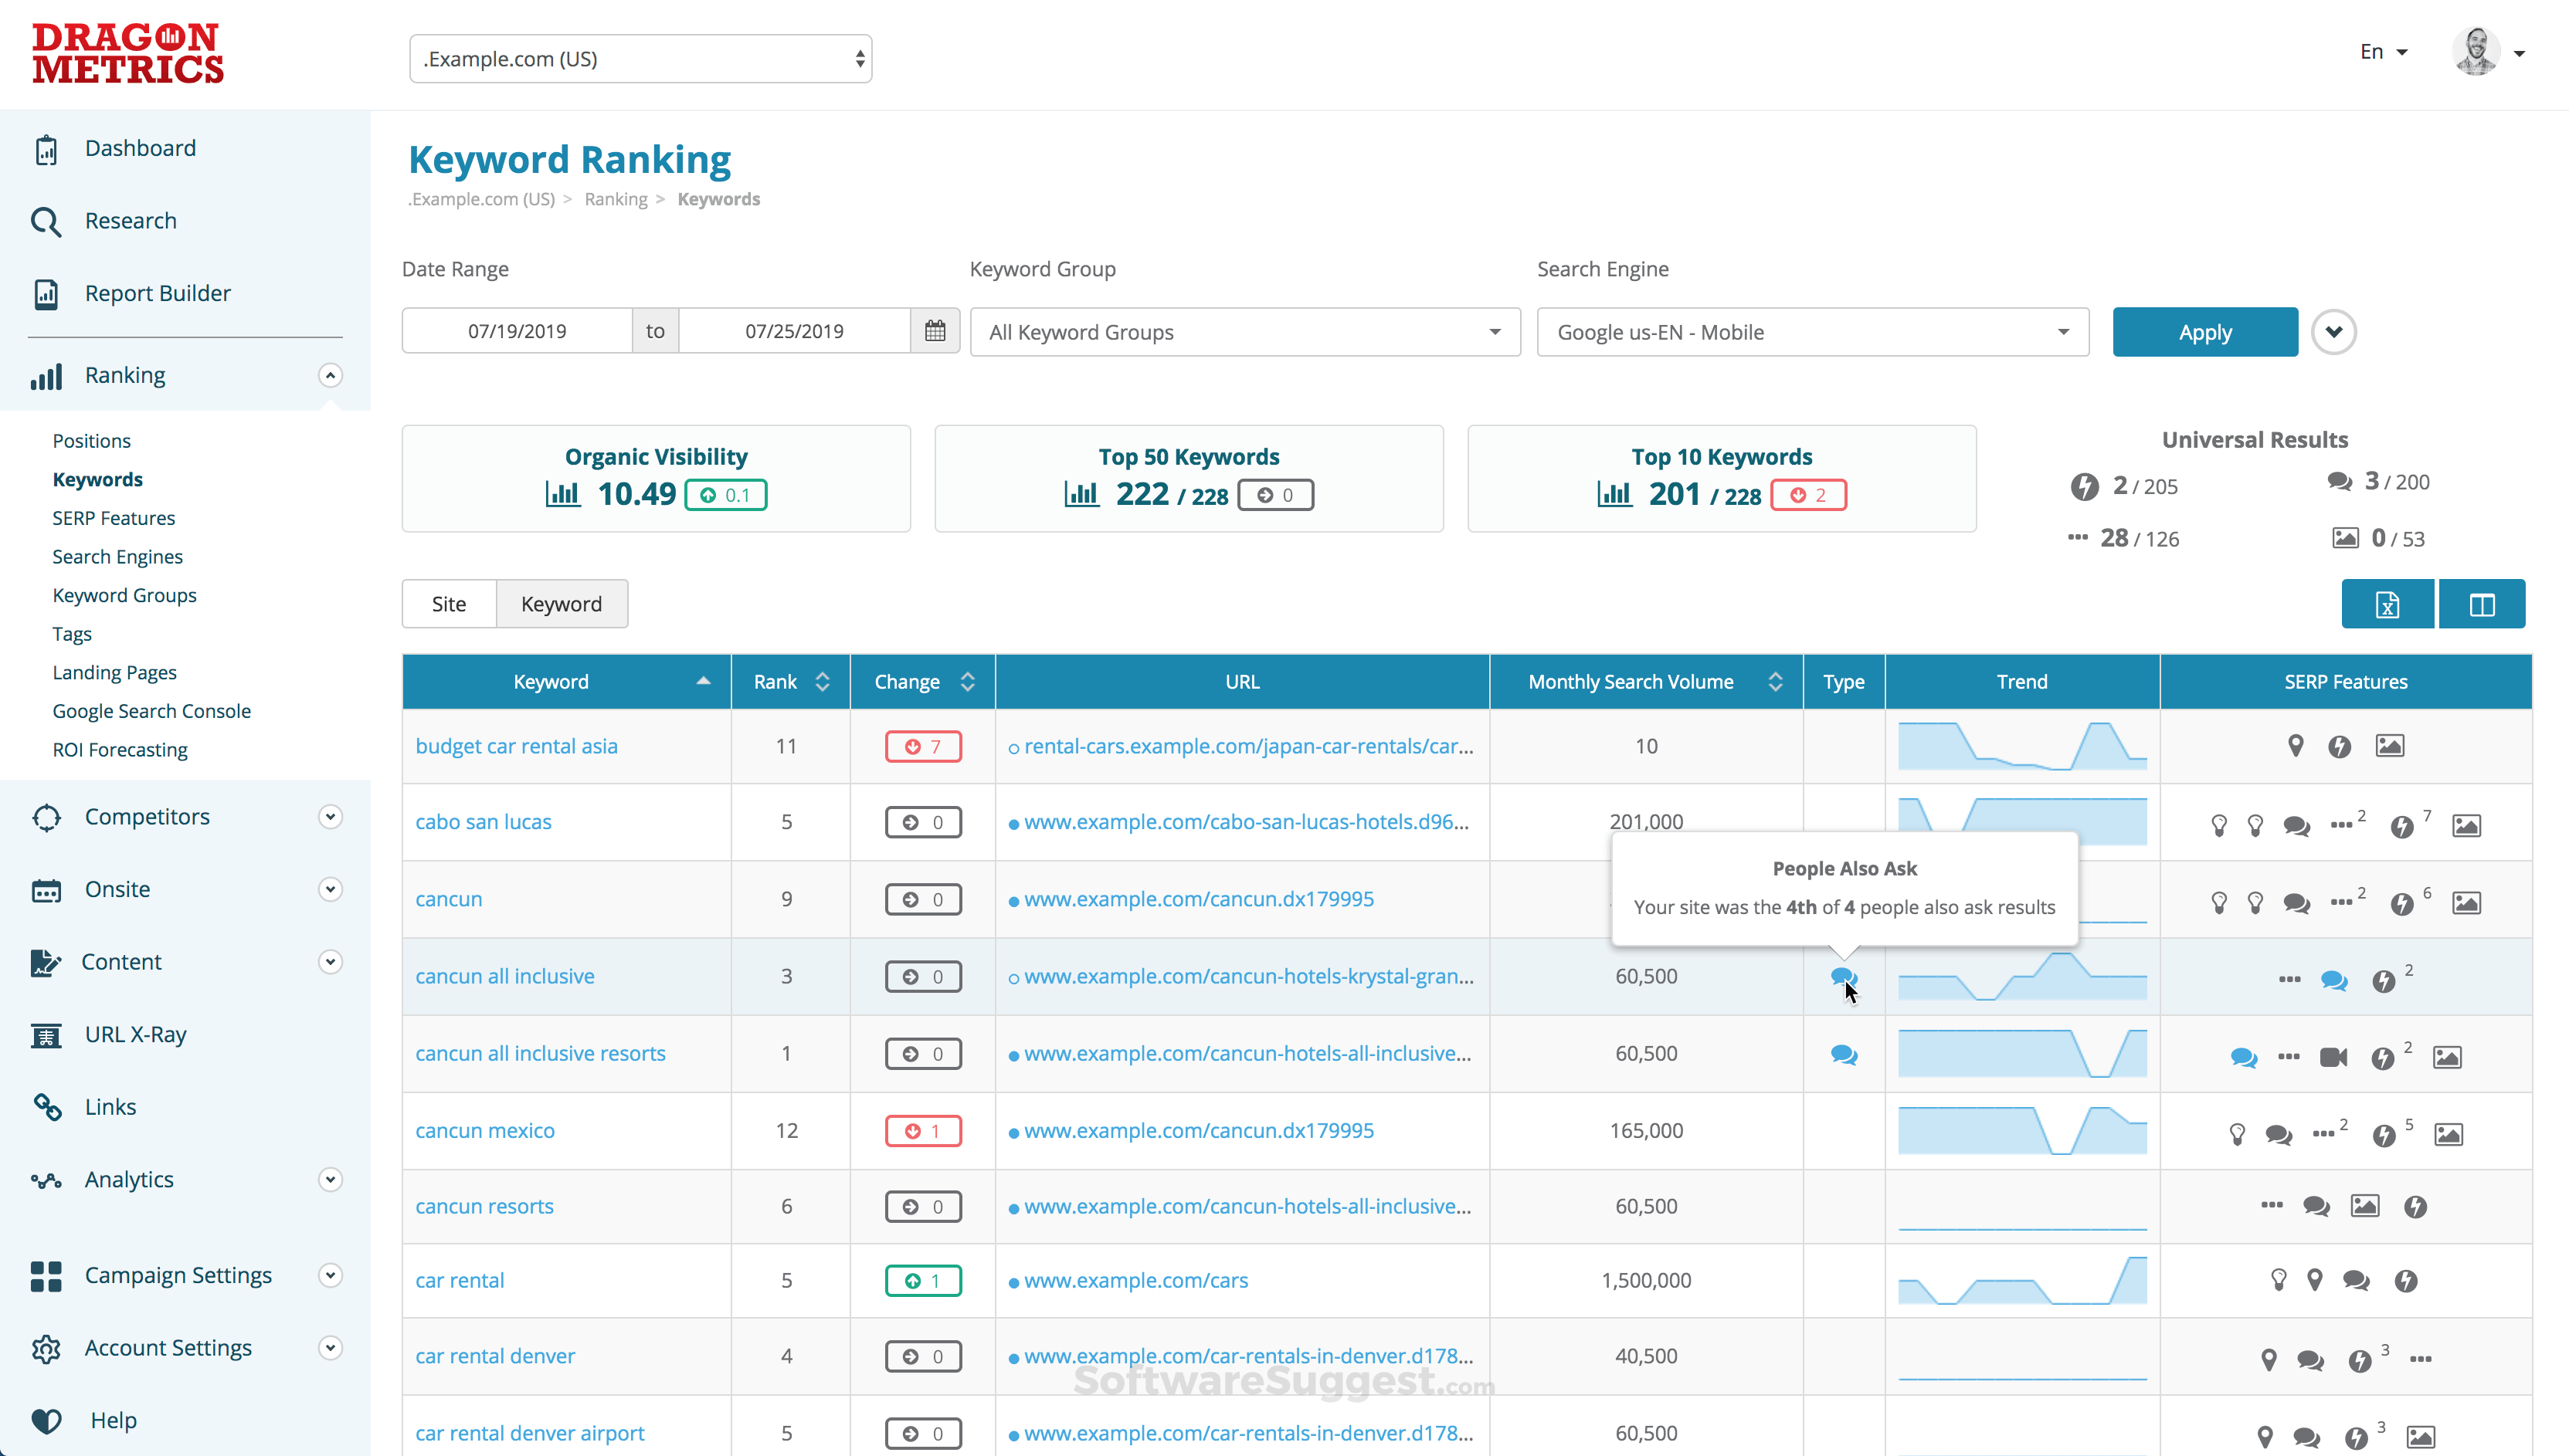Click the URL X-Ray sidebar icon
Viewport: 2569px width, 1456px height.
point(46,1035)
